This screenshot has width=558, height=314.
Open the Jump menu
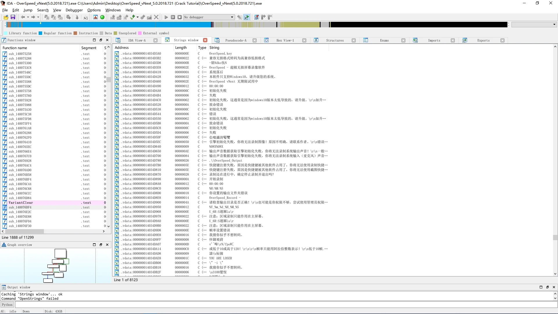(28, 10)
